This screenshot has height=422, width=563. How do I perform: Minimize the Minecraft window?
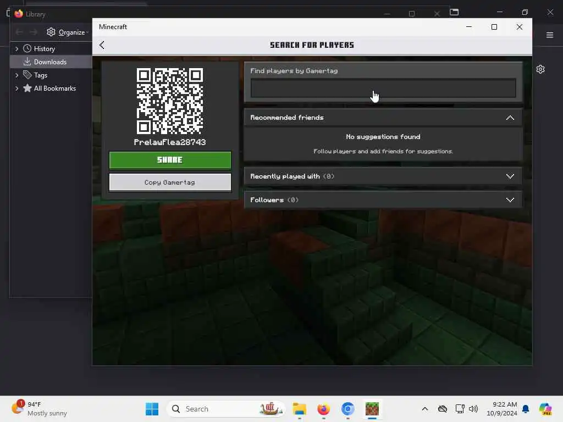coord(469,27)
